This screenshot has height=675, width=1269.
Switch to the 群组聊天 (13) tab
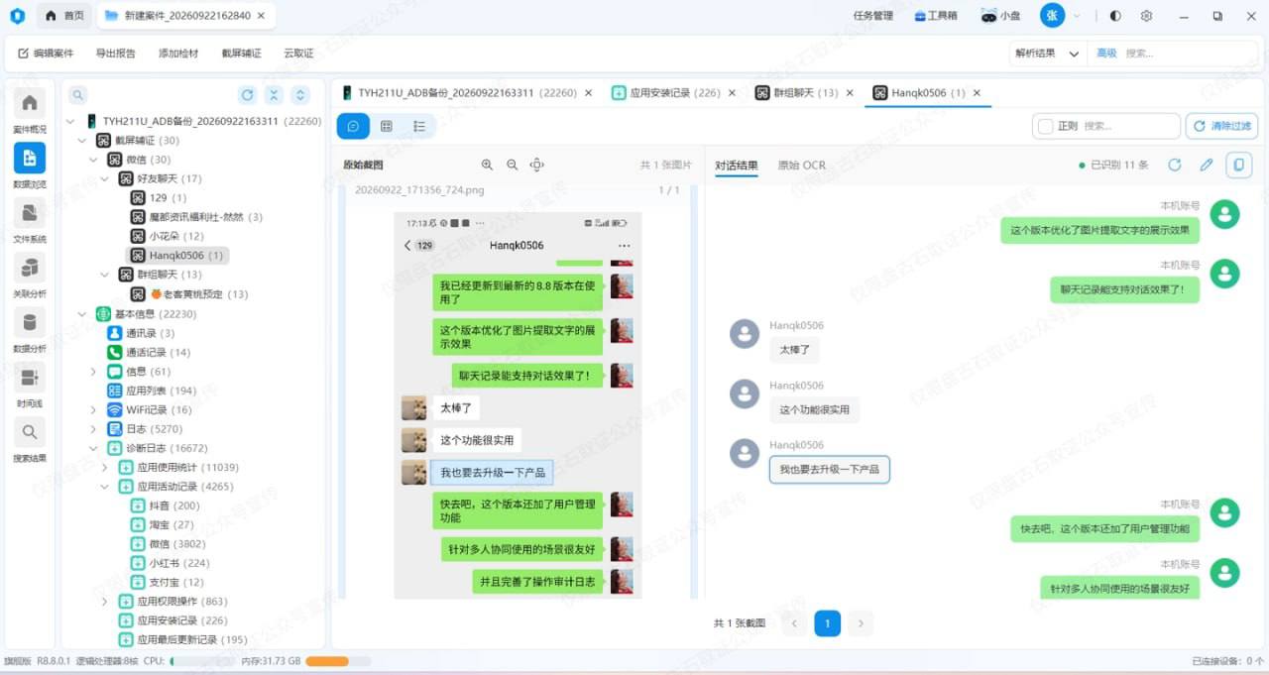(x=804, y=92)
